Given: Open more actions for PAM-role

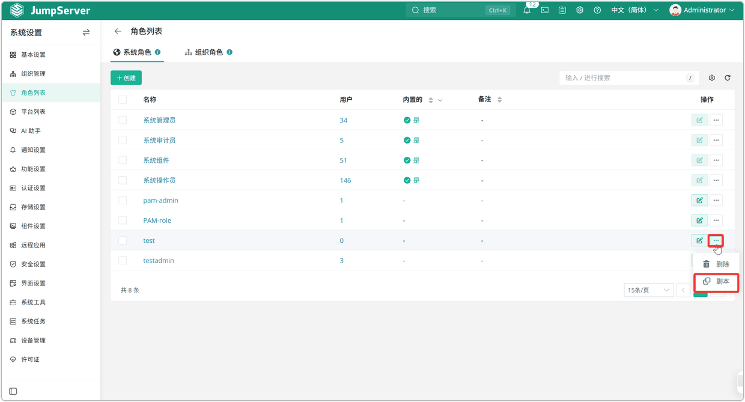Looking at the screenshot, I should click(x=716, y=221).
